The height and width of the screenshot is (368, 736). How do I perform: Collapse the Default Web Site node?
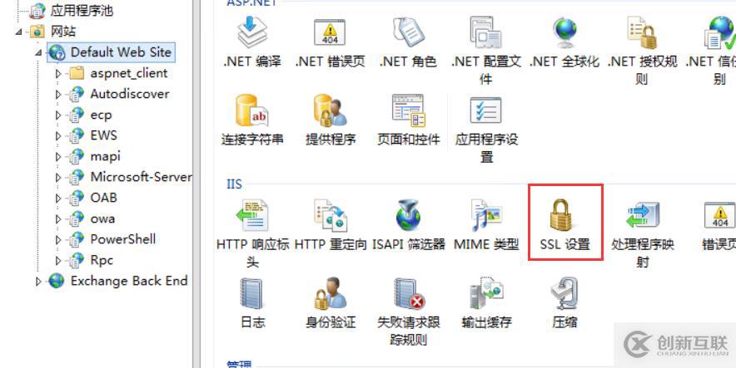click(38, 53)
